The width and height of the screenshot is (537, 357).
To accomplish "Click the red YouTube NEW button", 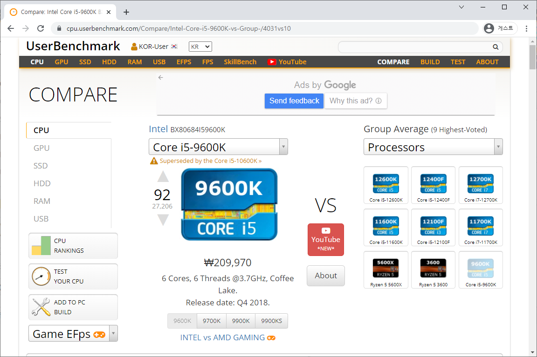I will pyautogui.click(x=326, y=240).
